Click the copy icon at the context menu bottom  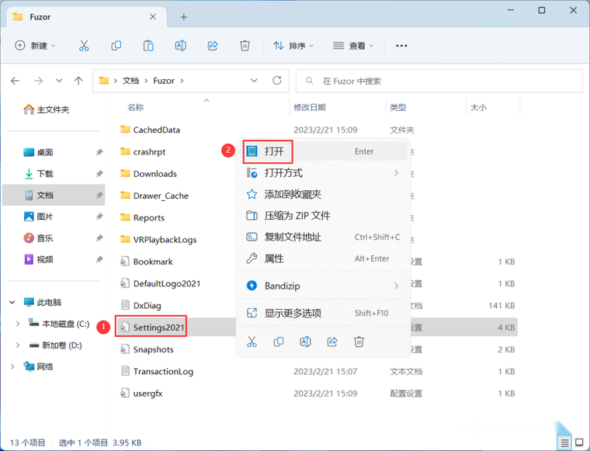point(279,342)
